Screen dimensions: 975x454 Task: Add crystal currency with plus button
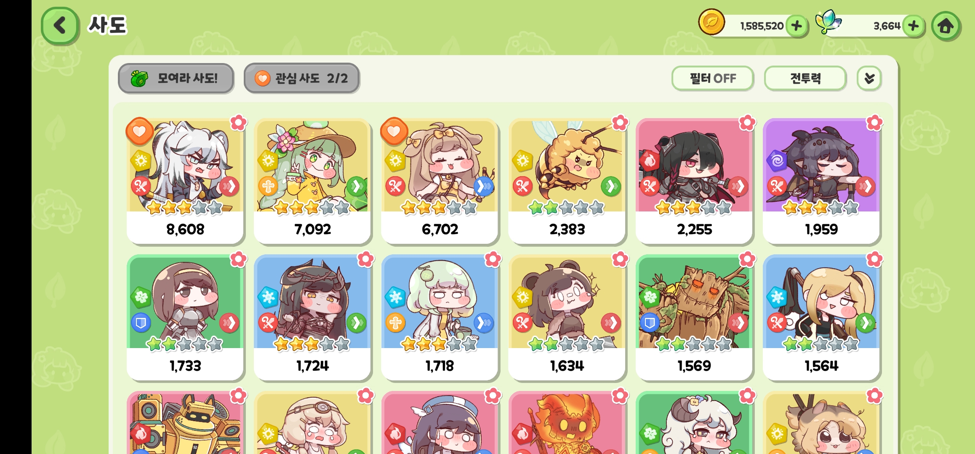[913, 26]
